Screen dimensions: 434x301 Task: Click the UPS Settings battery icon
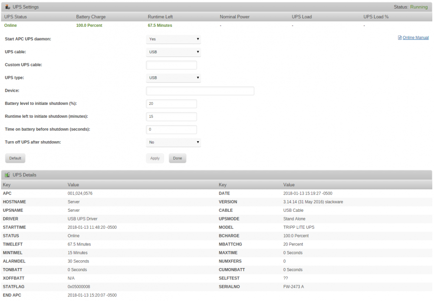[7, 7]
